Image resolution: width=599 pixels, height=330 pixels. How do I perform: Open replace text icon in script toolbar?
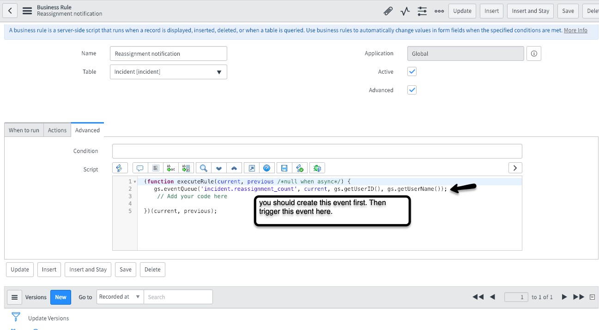pyautogui.click(x=170, y=168)
